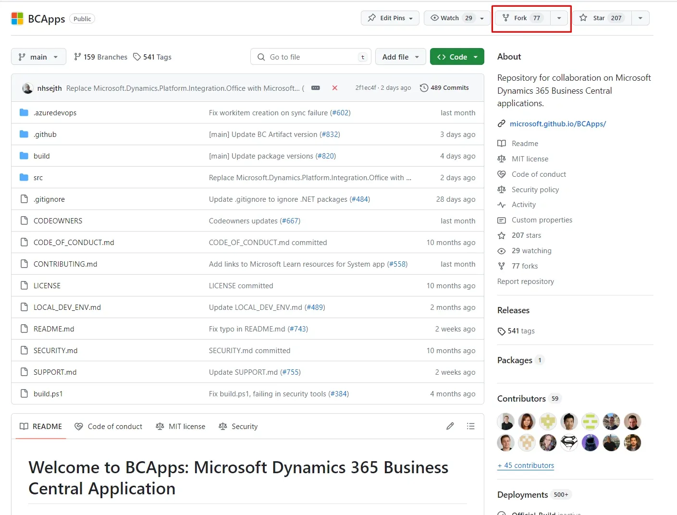Viewport: 677px width, 515px height.
Task: Click the link icon beside microsoft.github.io
Action: click(x=502, y=124)
